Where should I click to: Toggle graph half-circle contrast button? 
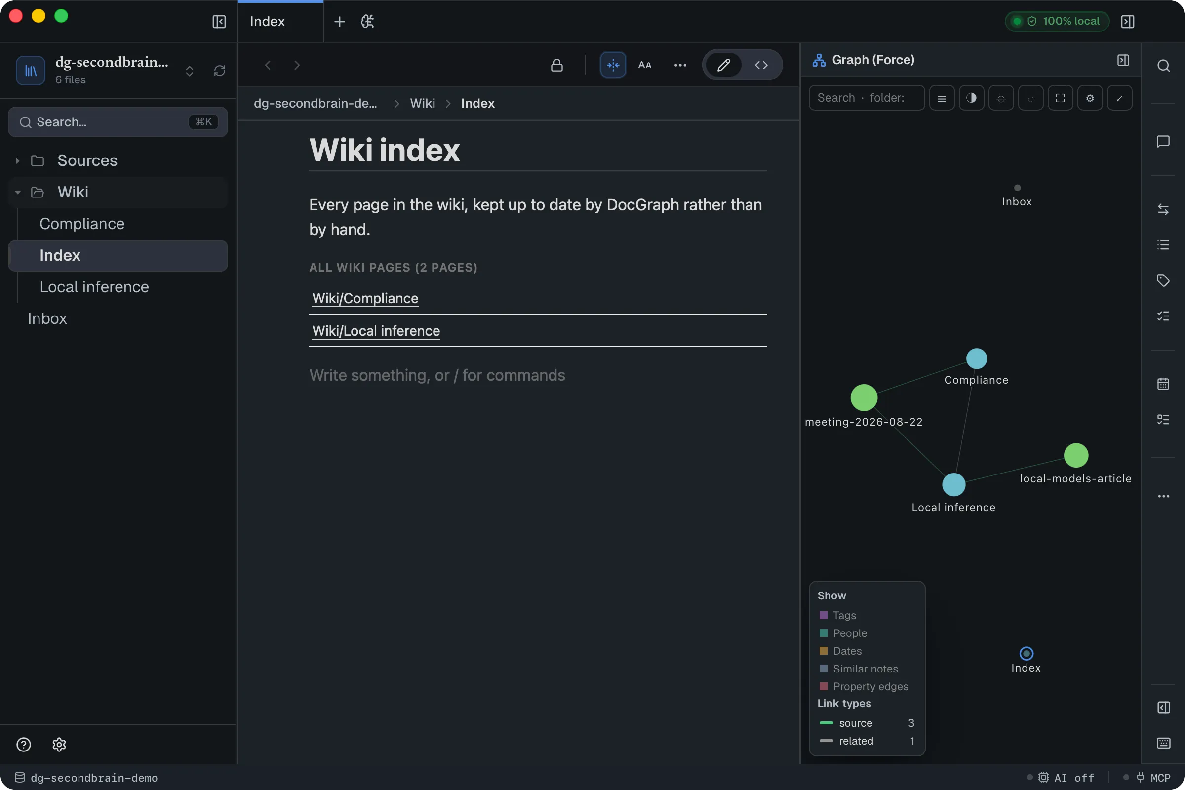(971, 98)
